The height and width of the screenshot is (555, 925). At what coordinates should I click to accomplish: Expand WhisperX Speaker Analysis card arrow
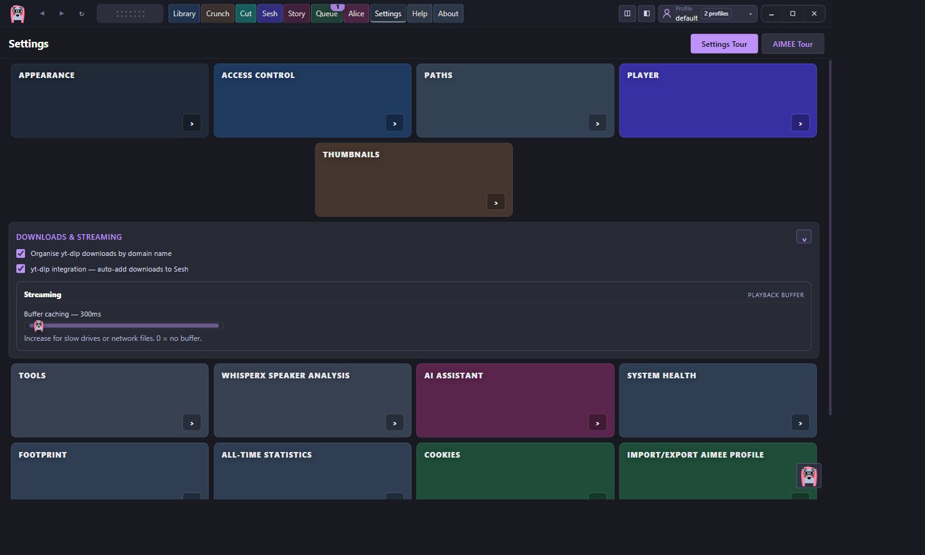[x=395, y=423]
